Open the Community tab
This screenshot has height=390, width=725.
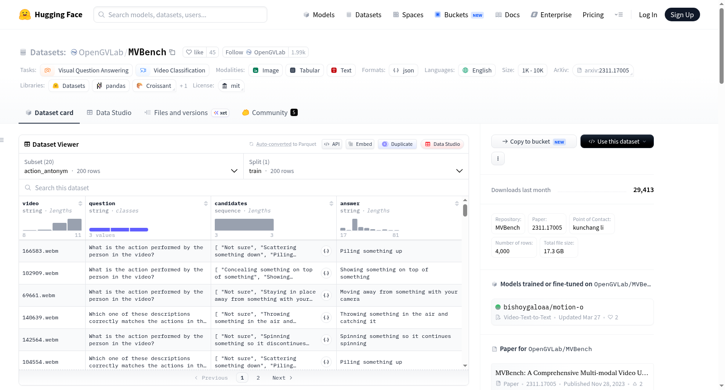[x=270, y=112]
